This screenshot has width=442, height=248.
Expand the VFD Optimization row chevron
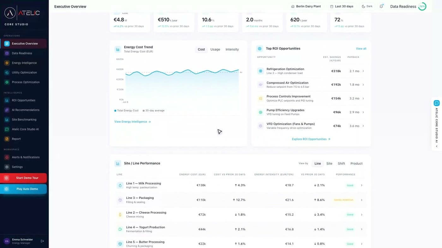363,126
